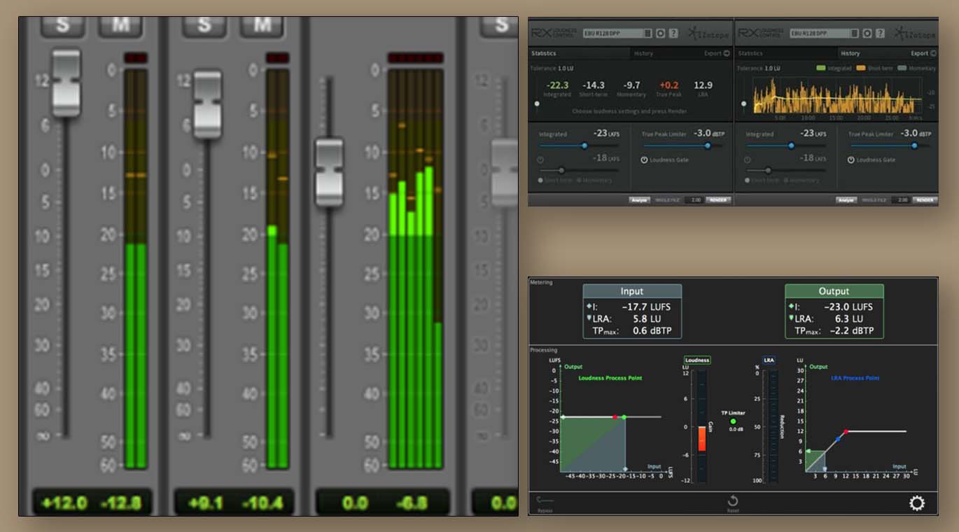Screen dimensions: 959x532
Task: Select History tab in the History-view RX panel
Action: point(850,53)
